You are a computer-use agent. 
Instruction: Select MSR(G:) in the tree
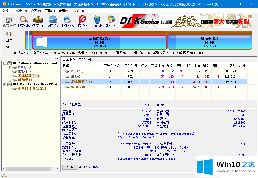pos(24,71)
